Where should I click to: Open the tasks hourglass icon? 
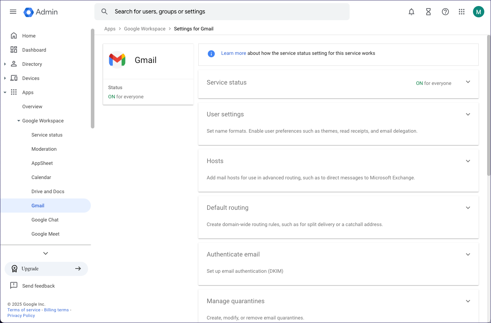tap(428, 12)
